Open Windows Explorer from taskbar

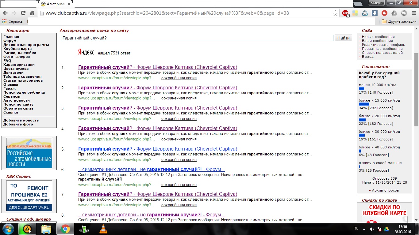pos(46,229)
